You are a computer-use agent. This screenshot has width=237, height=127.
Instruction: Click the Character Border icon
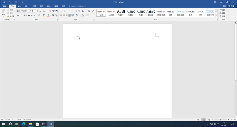coord(56,11)
